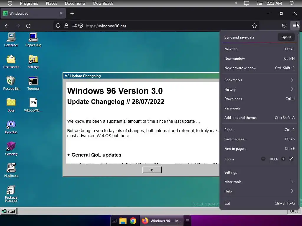Close the Windows 96 tab
Screen dimensions: 302x226
(61, 13)
